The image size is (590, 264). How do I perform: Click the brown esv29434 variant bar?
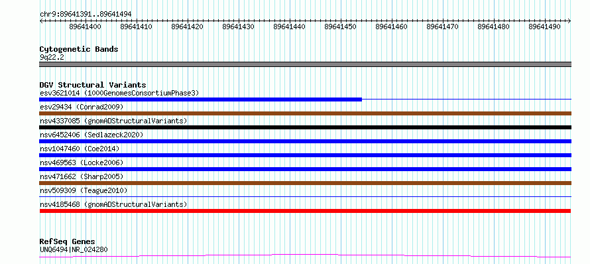(x=305, y=113)
